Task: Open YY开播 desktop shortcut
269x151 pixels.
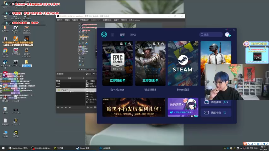Action: 16,134
